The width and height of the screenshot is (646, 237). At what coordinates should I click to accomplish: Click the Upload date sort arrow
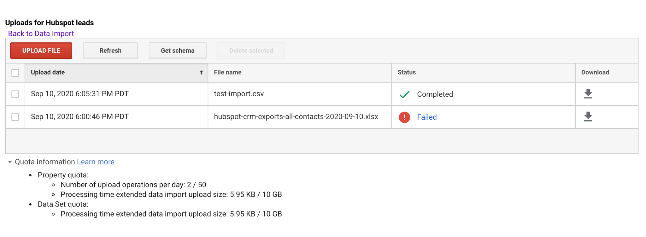201,73
